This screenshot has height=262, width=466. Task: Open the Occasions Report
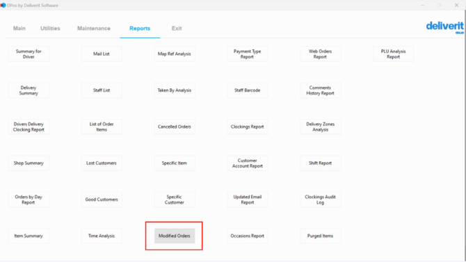tap(248, 236)
